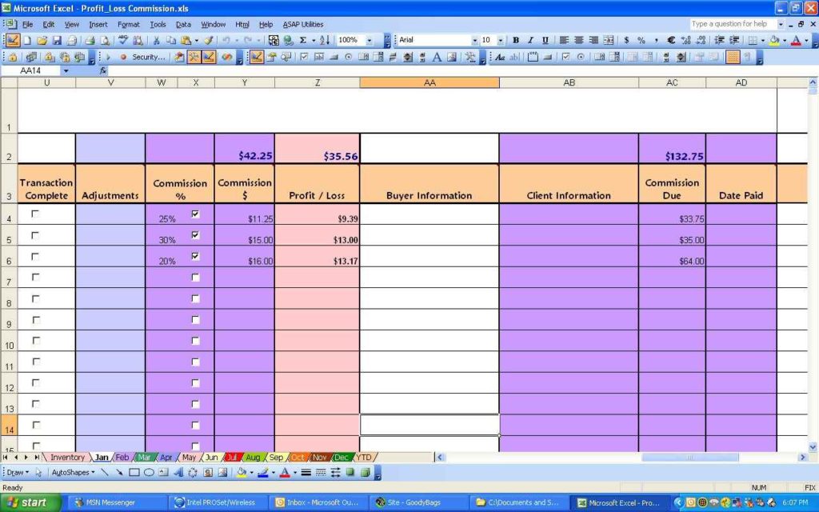Click the Cut scissors icon
The height and width of the screenshot is (512, 819).
pyautogui.click(x=156, y=40)
